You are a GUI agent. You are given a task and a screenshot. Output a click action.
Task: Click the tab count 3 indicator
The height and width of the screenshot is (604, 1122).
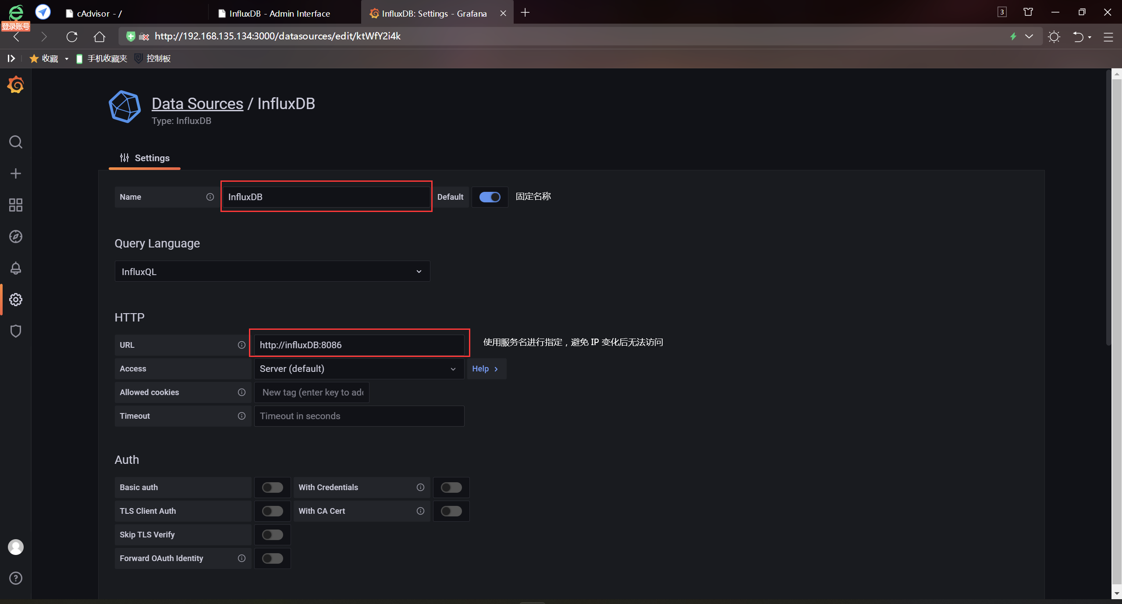(1002, 12)
